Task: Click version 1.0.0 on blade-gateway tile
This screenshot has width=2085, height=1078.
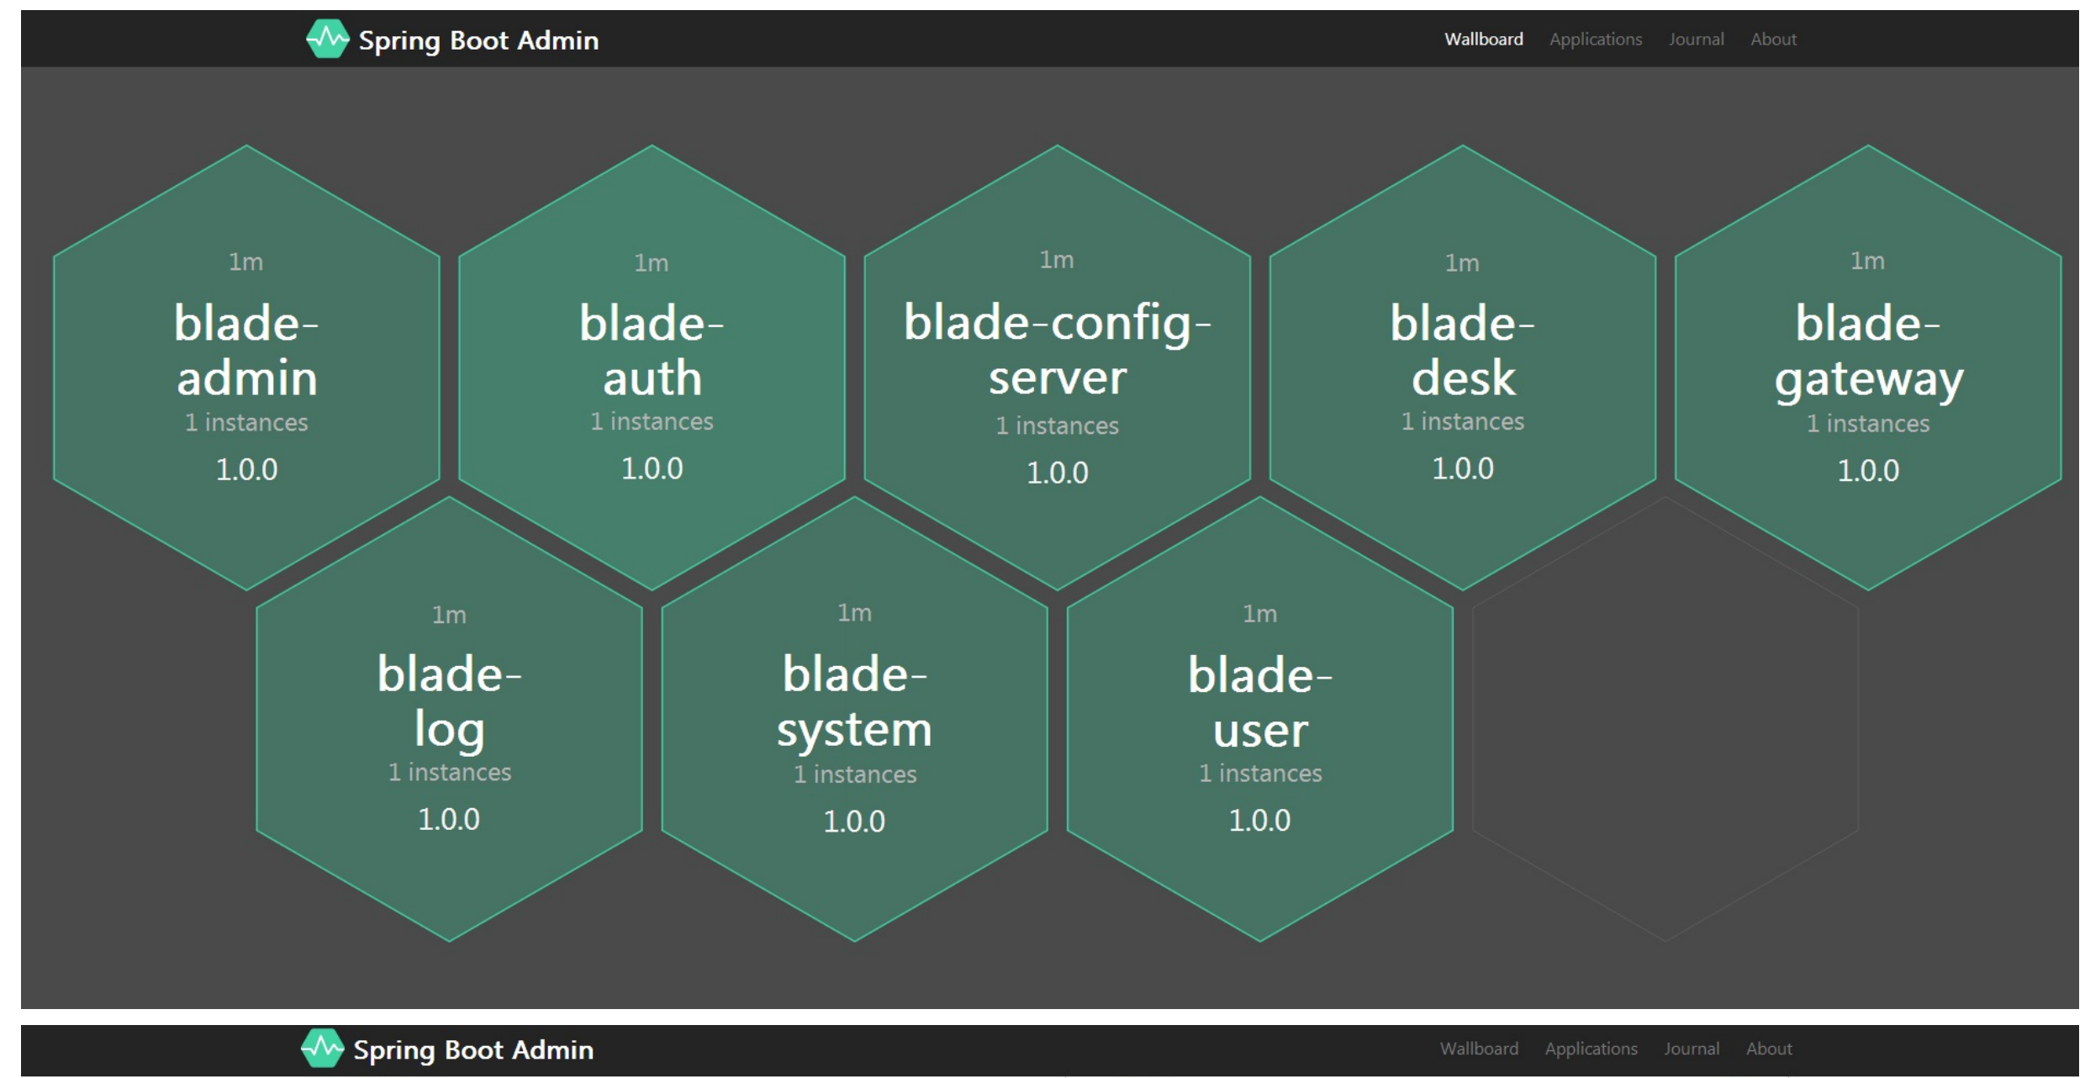Action: tap(1868, 470)
